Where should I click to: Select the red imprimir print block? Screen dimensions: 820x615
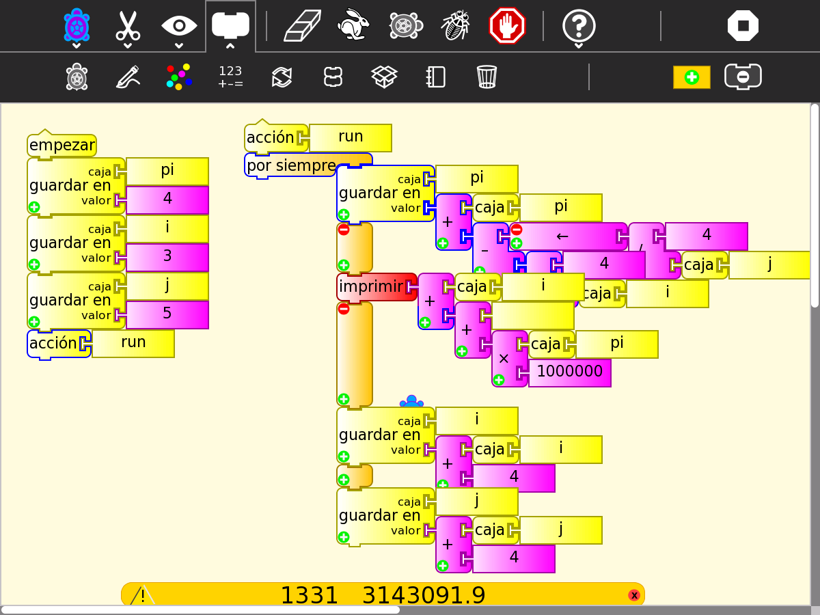[x=377, y=287]
